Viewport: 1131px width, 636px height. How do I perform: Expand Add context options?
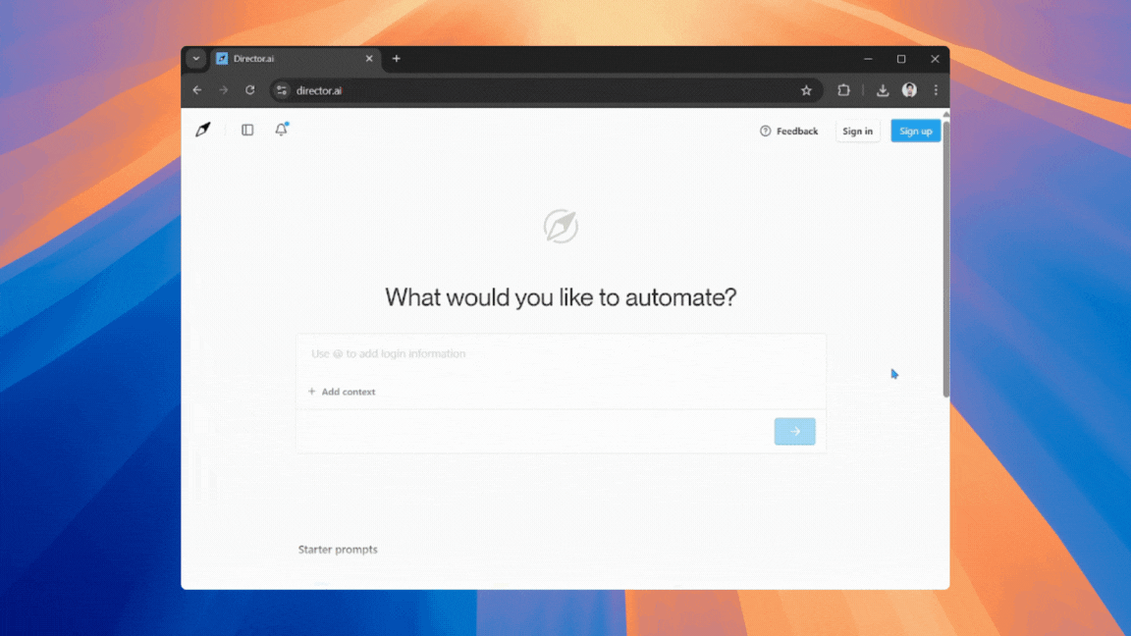click(342, 391)
